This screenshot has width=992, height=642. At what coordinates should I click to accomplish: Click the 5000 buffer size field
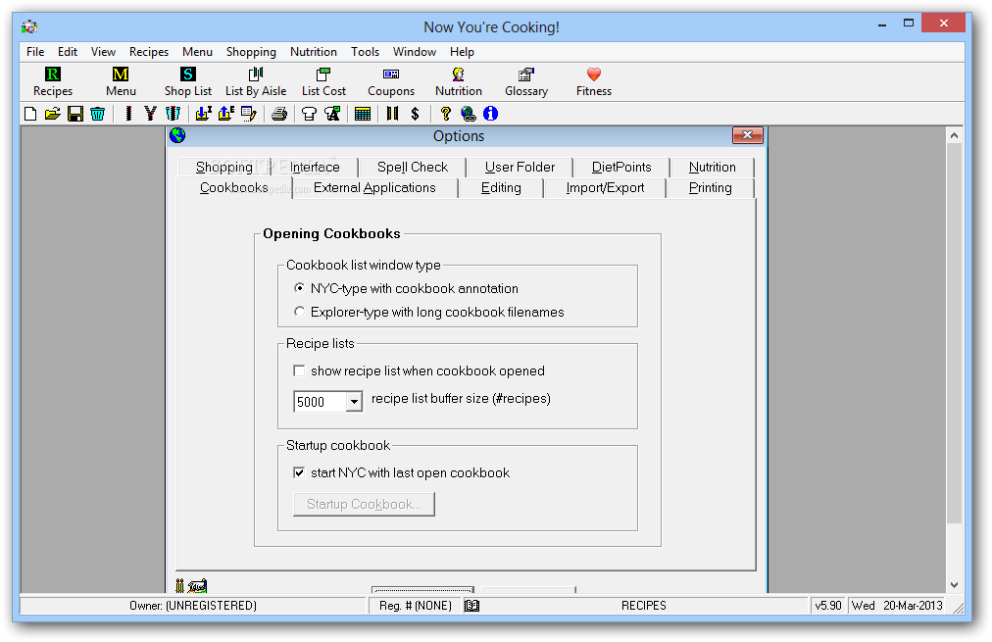point(321,402)
